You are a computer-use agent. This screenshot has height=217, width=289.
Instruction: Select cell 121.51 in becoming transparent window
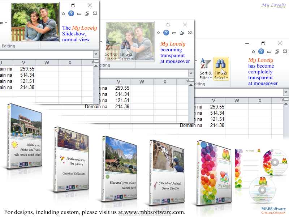pos(119,101)
